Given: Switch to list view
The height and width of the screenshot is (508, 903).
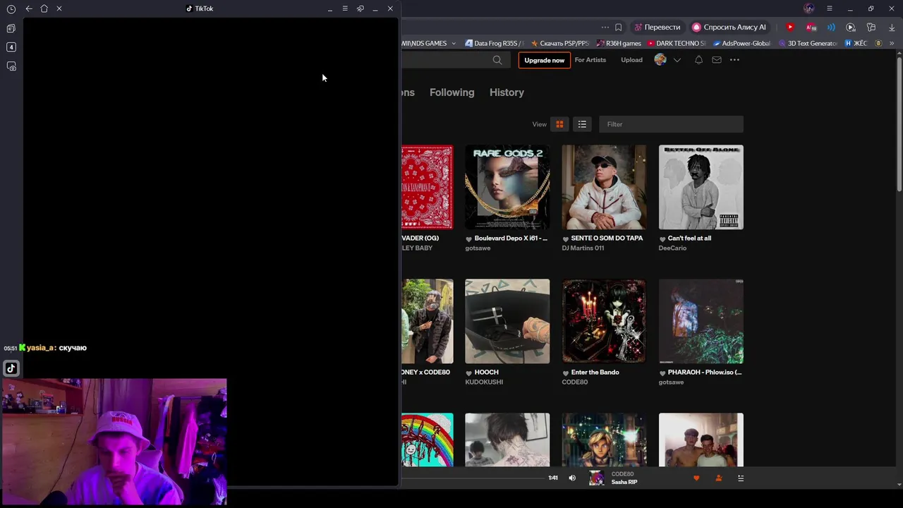Looking at the screenshot, I should tap(582, 124).
